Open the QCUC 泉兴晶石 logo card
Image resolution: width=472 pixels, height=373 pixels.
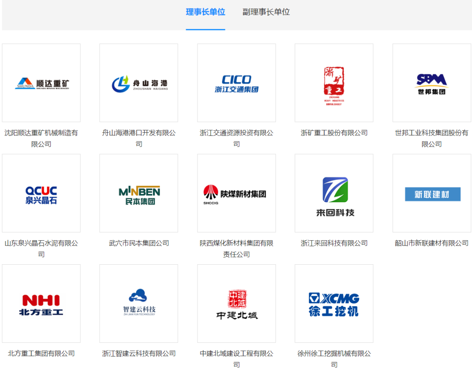41,193
